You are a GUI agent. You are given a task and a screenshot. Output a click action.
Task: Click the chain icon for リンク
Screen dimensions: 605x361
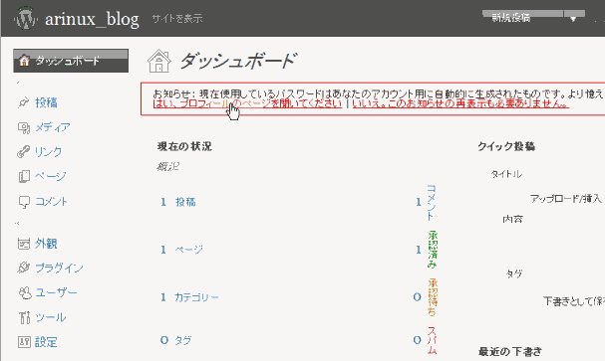[x=23, y=151]
